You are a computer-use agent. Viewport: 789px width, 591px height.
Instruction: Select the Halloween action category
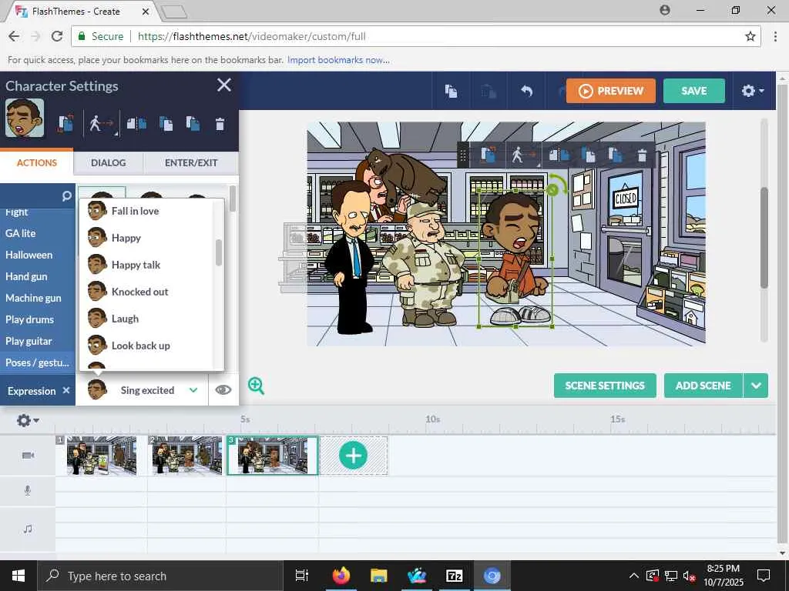pos(29,255)
